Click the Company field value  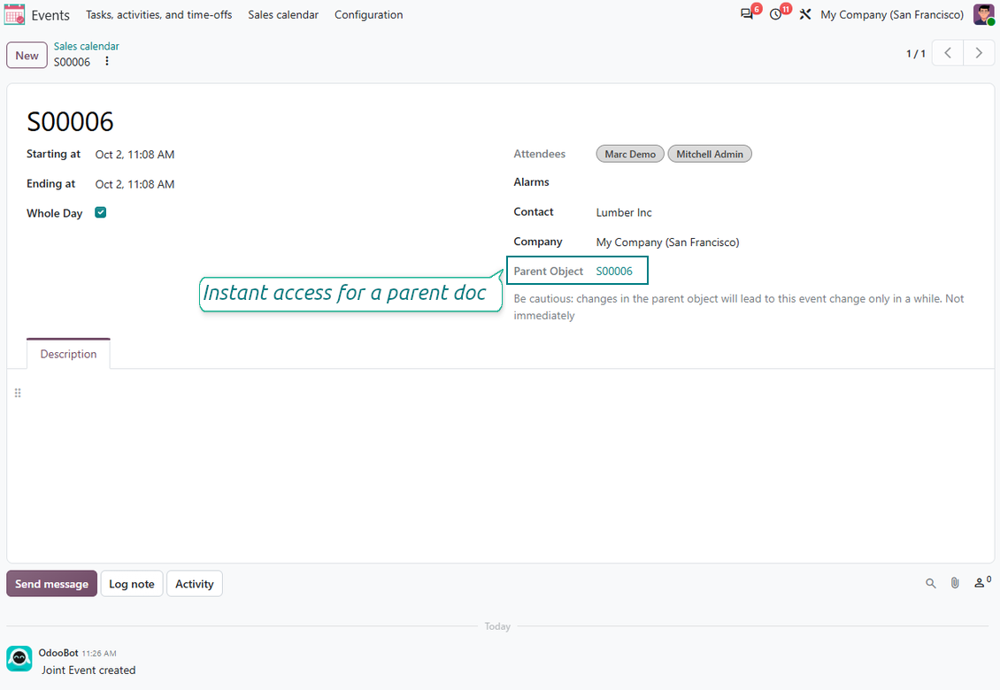pos(668,242)
